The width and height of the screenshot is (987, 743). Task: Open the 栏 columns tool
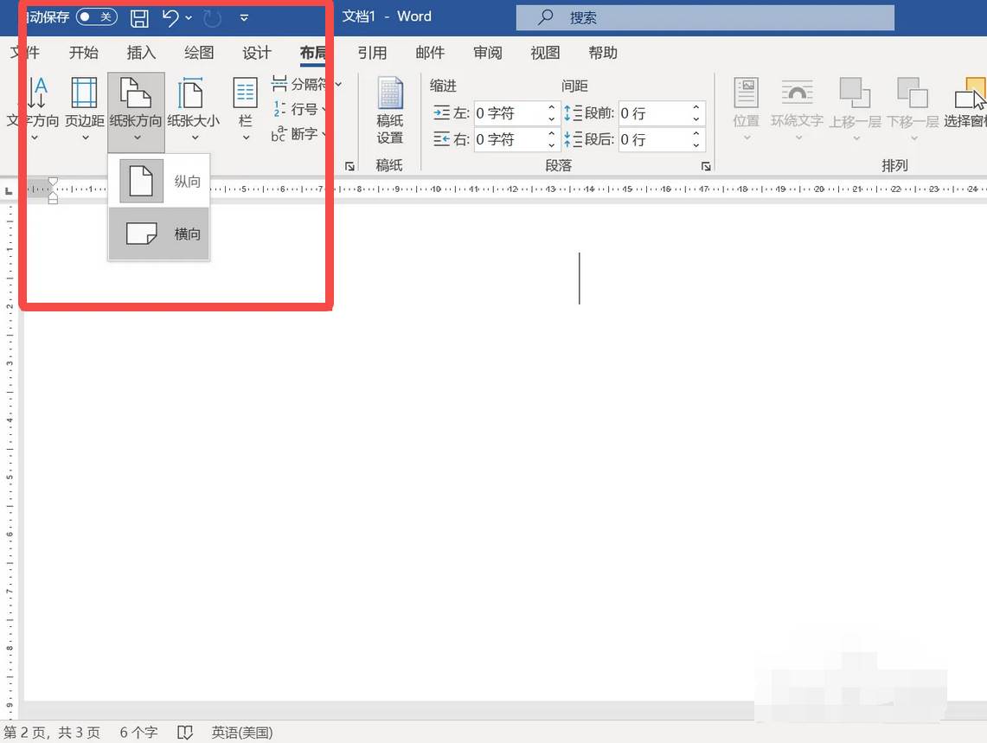pos(246,109)
